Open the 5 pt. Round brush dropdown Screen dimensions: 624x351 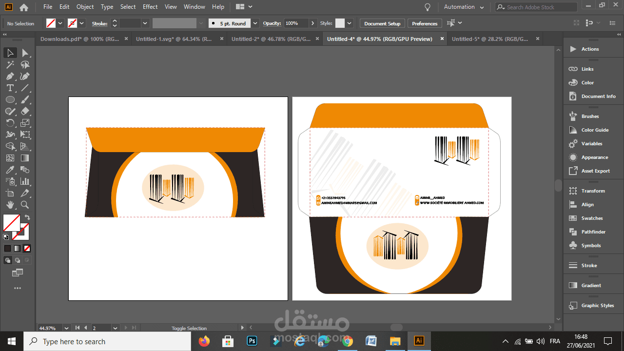[254, 23]
